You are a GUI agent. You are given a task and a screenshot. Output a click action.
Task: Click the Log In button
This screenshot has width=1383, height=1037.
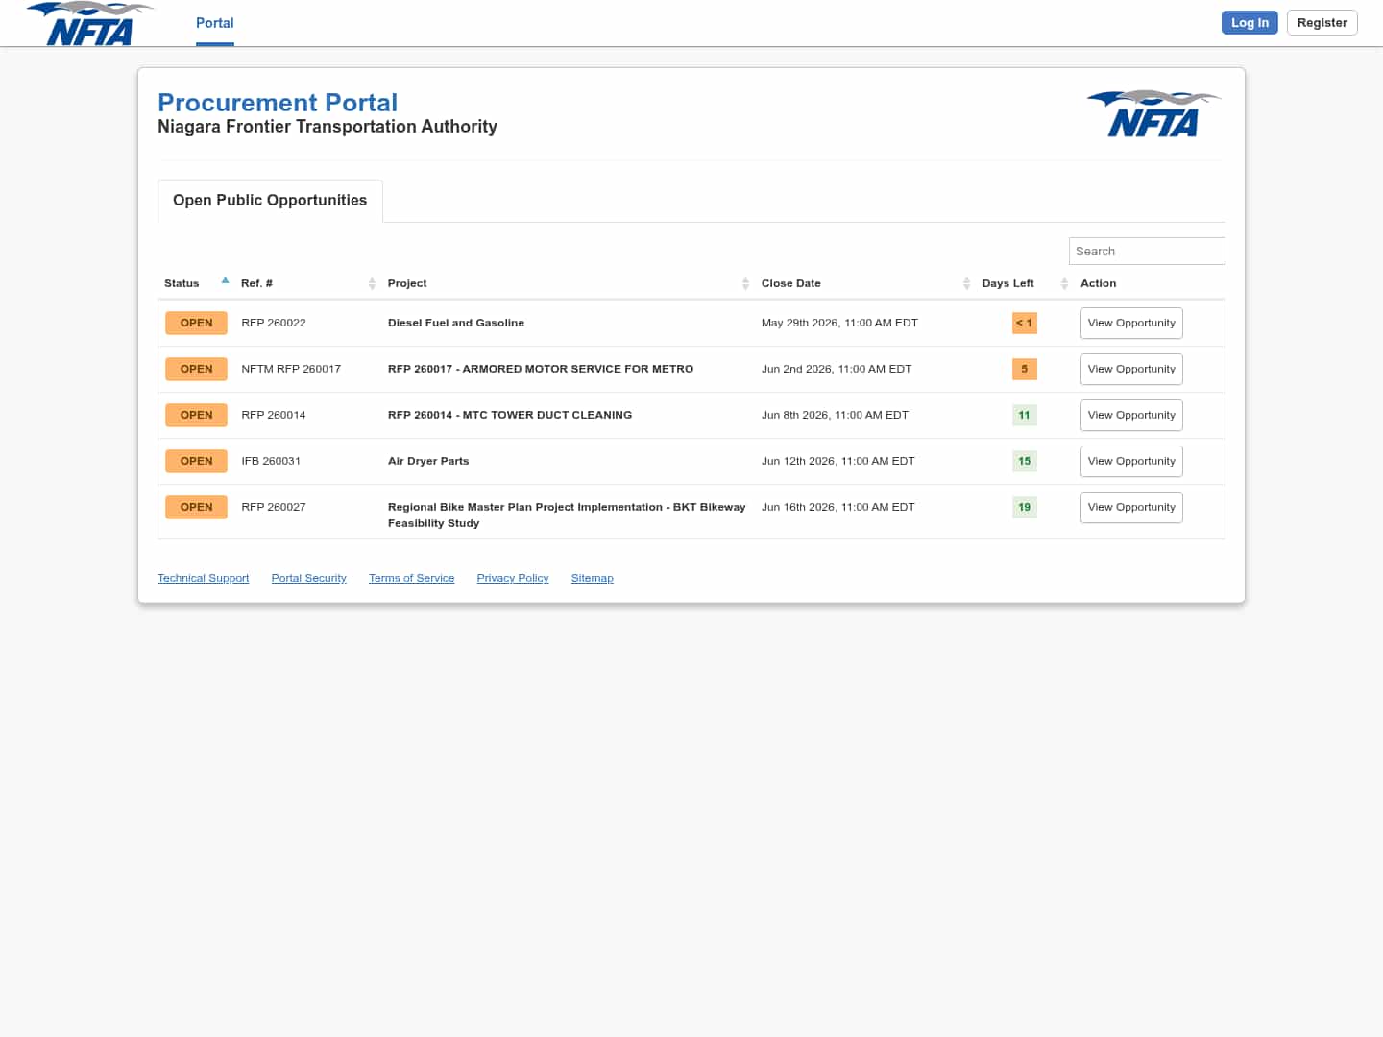1250,23
